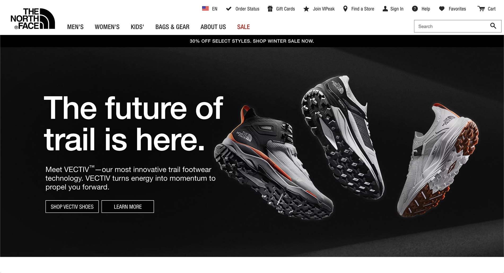
Task: Click the Gift Cards gift icon
Action: click(270, 9)
